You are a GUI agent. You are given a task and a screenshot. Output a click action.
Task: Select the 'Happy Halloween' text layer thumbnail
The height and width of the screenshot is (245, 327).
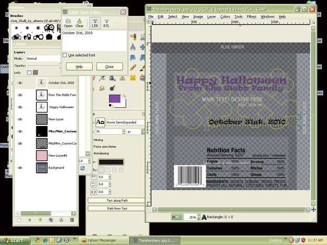coord(42,107)
